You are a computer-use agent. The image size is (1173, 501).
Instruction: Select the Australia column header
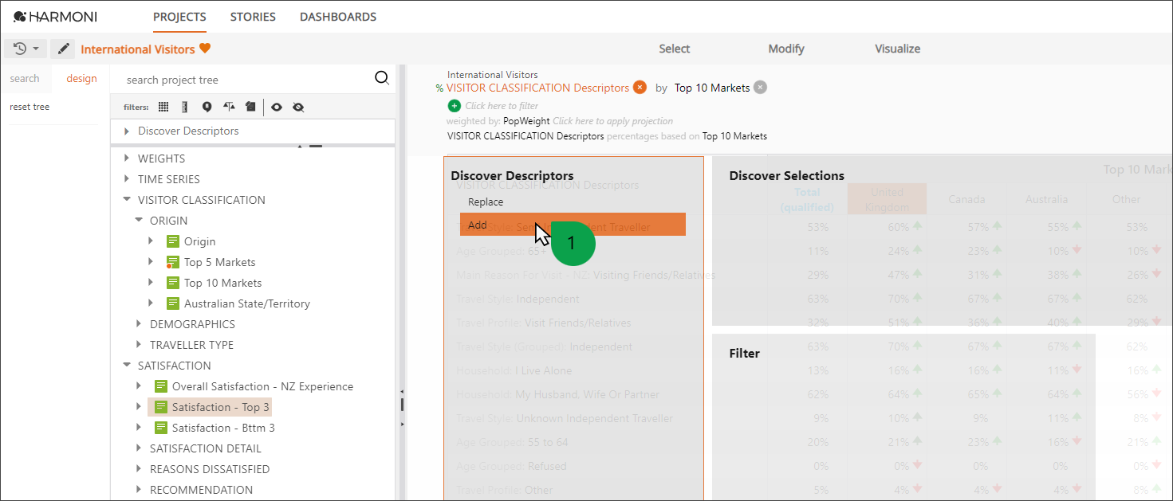point(1046,199)
